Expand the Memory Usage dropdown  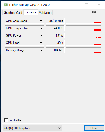[41, 50]
